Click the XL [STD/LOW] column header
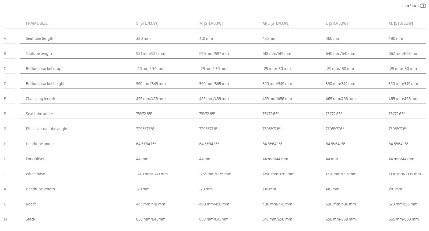This screenshot has width=429, height=231. pos(400,23)
